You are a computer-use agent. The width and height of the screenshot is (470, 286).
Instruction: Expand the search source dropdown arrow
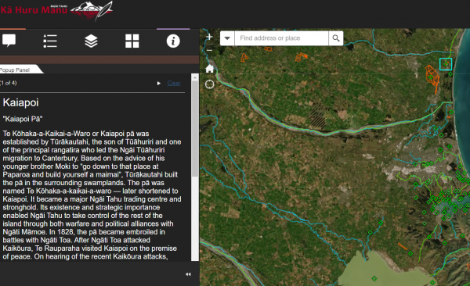pyautogui.click(x=227, y=38)
